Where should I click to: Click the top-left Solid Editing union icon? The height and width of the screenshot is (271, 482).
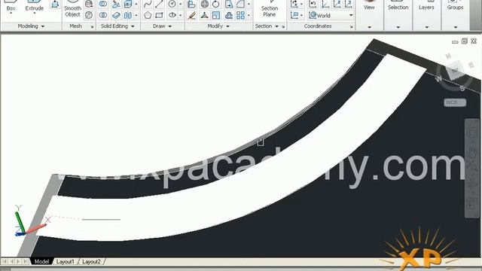point(103,4)
